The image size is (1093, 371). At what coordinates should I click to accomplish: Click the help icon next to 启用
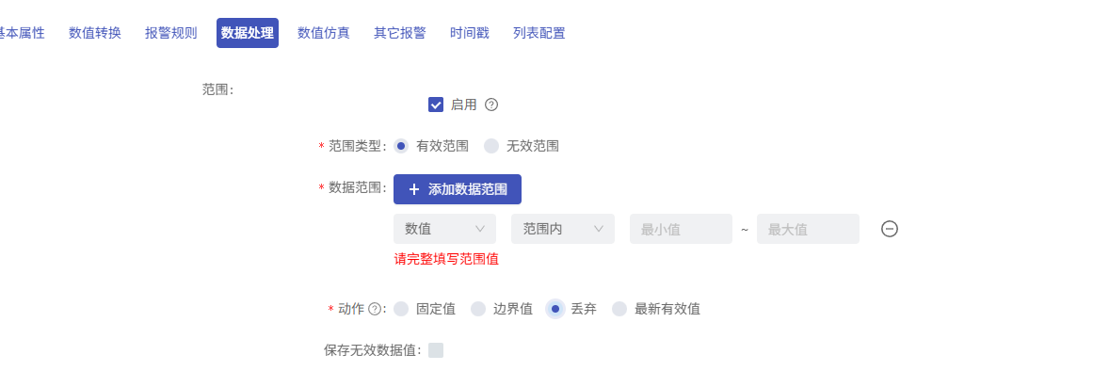click(491, 105)
